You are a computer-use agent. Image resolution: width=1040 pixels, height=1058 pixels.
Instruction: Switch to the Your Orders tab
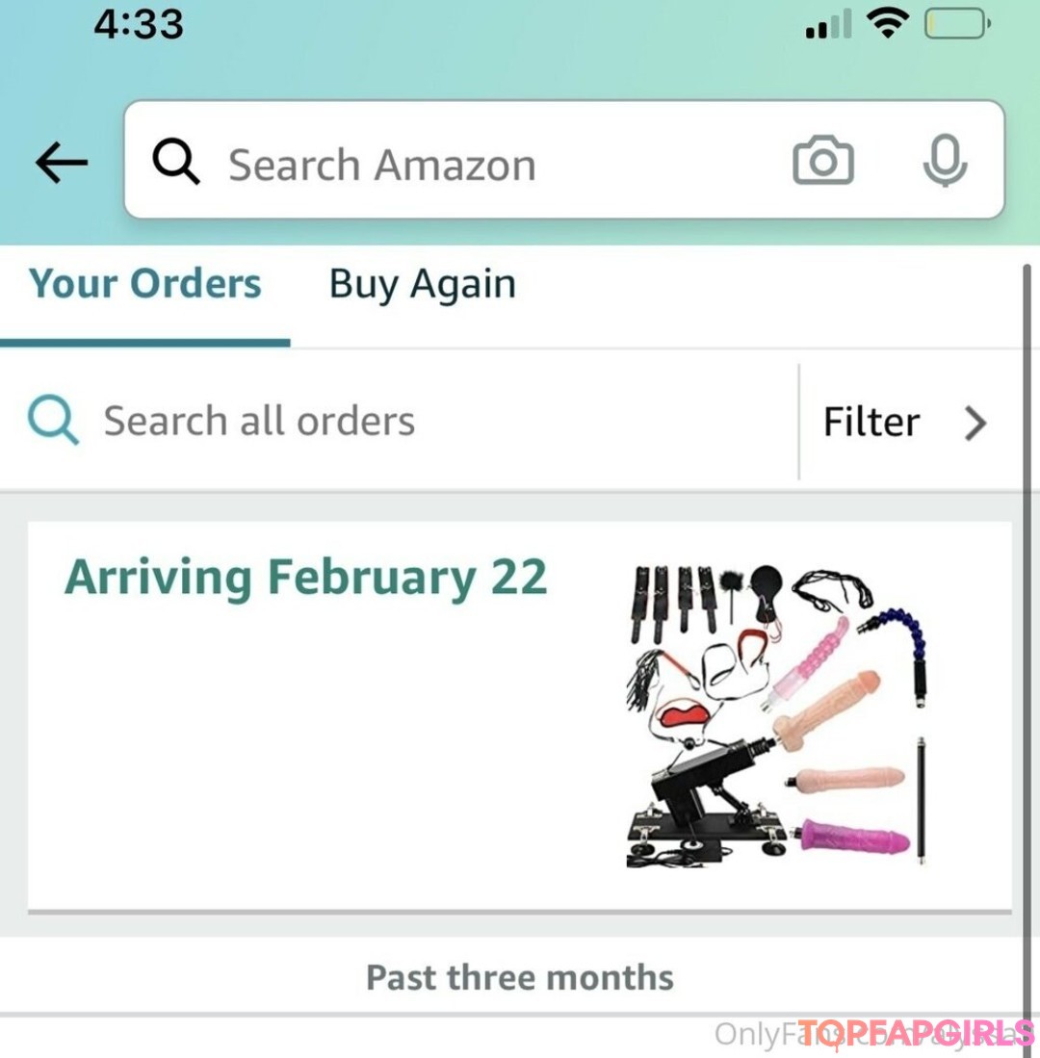[x=144, y=283]
